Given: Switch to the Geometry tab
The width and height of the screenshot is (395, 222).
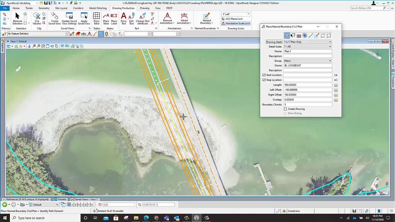Looking at the screenshot, I should point(44,8).
